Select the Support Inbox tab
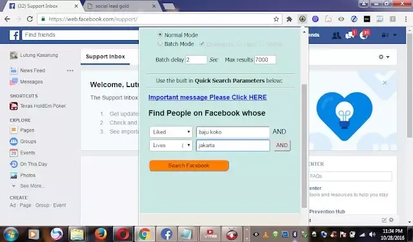413x242 pixels. pos(105,57)
